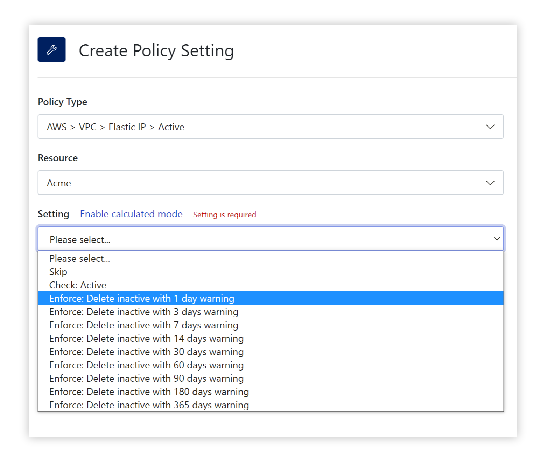546x462 pixels.
Task: Click the Create Policy Setting heading
Action: click(156, 50)
